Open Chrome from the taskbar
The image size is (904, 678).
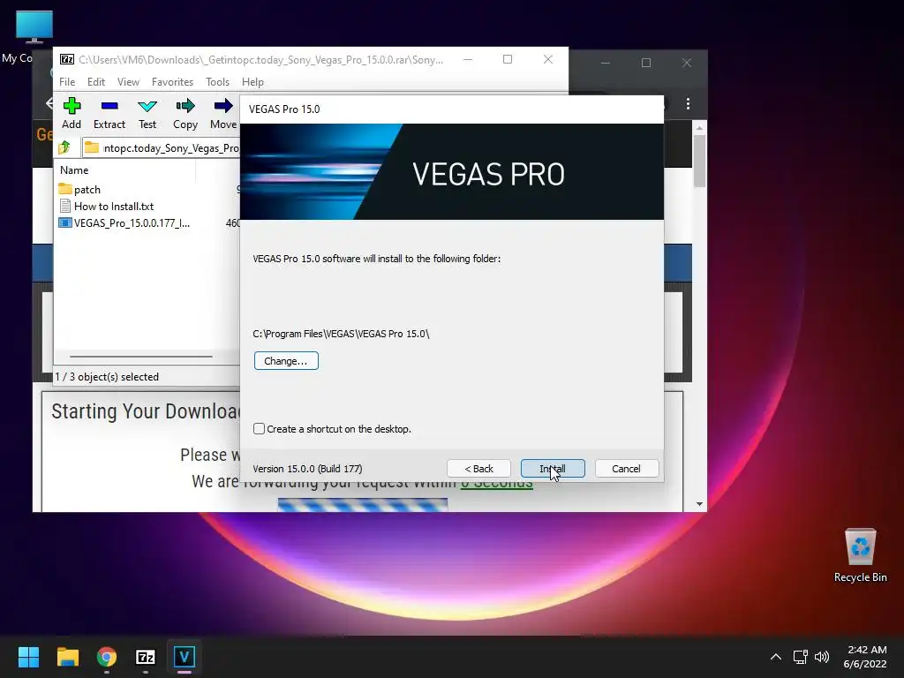(x=107, y=657)
